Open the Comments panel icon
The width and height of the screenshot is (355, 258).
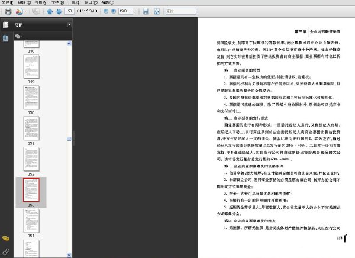click(x=6, y=238)
